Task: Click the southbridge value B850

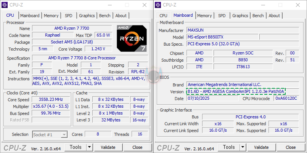Action: [243, 60]
